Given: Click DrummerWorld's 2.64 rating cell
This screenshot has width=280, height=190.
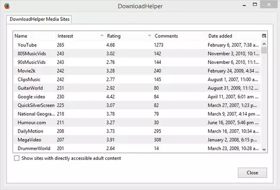Looking at the screenshot, I should pos(111,148).
